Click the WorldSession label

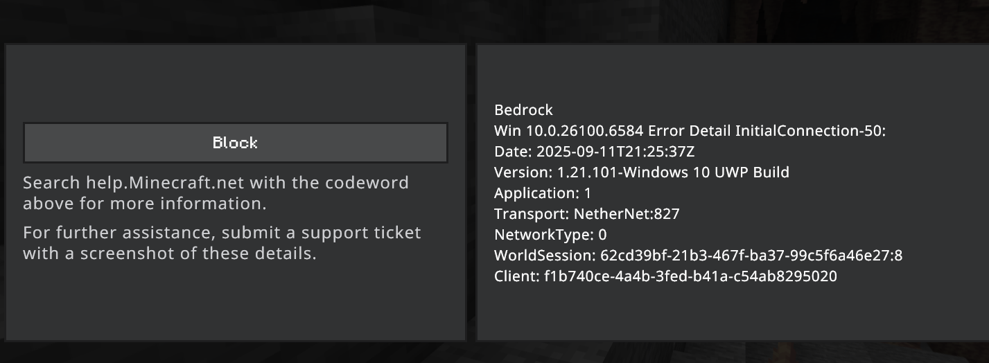545,256
